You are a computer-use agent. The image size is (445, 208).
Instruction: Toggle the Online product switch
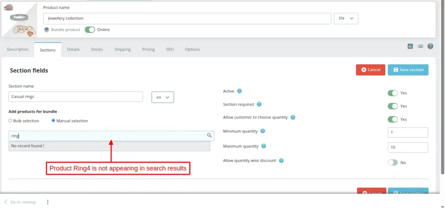pyautogui.click(x=90, y=30)
